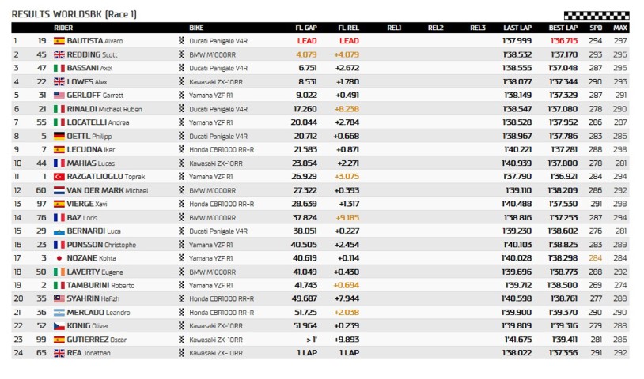Click the German flag beside Oettl
This screenshot has width=644, height=379.
59,136
